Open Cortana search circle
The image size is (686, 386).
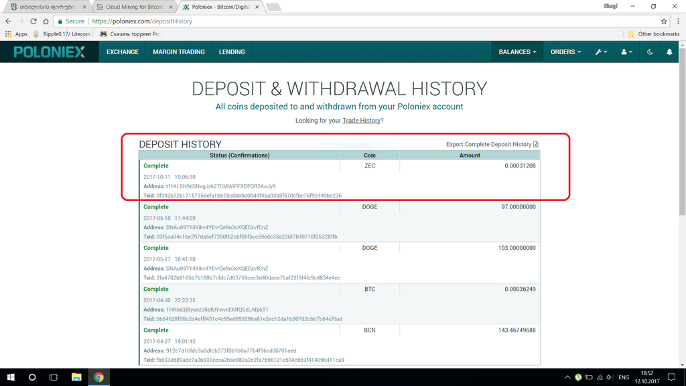pyautogui.click(x=32, y=377)
